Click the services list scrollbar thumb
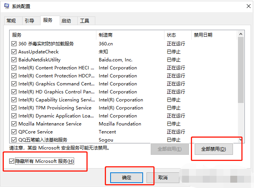The image size is (254, 188). click(x=241, y=70)
